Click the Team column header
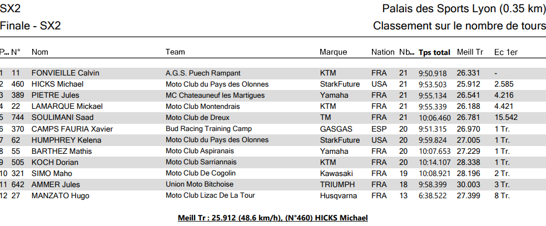This screenshot has width=546, height=226. (x=175, y=52)
